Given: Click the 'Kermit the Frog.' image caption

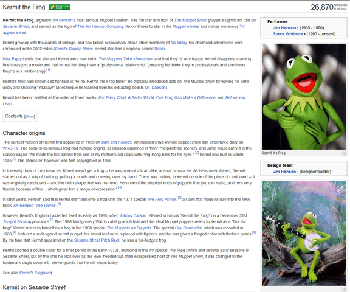Looking at the screenshot, I should tap(274, 153).
